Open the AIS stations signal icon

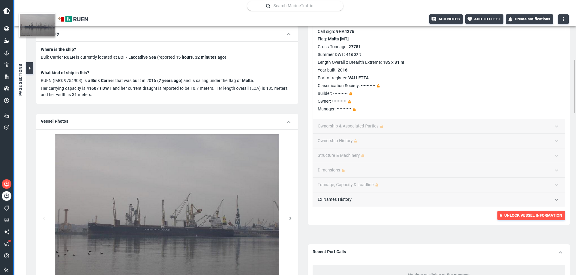[x=7, y=89]
